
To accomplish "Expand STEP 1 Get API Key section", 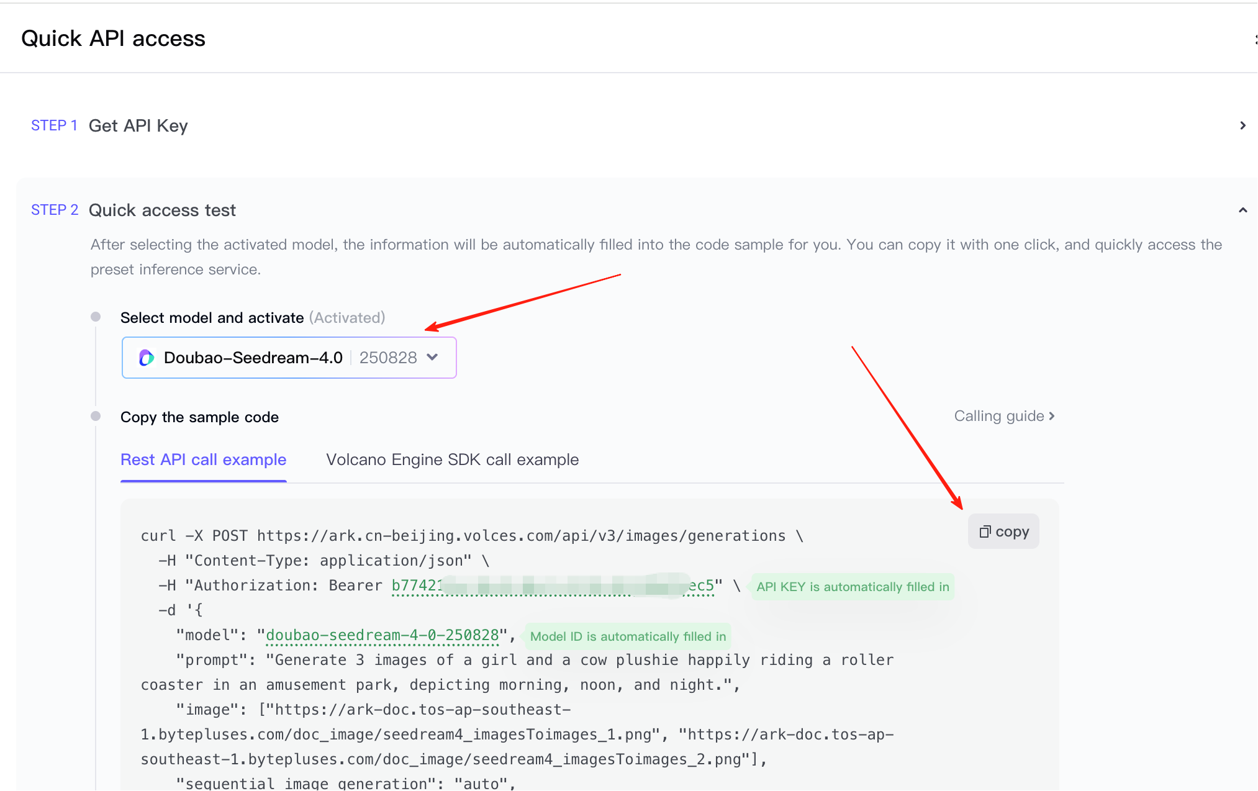I will pyautogui.click(x=1242, y=125).
